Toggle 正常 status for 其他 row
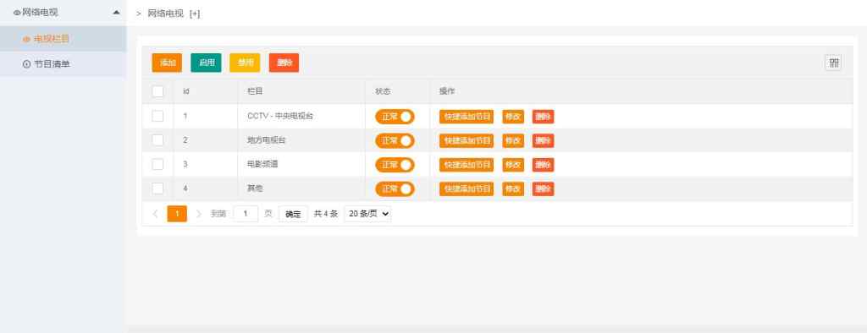 click(395, 188)
